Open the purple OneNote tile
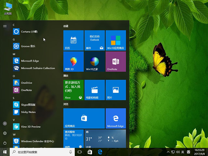Screen dimensions: 208x156 116,61
